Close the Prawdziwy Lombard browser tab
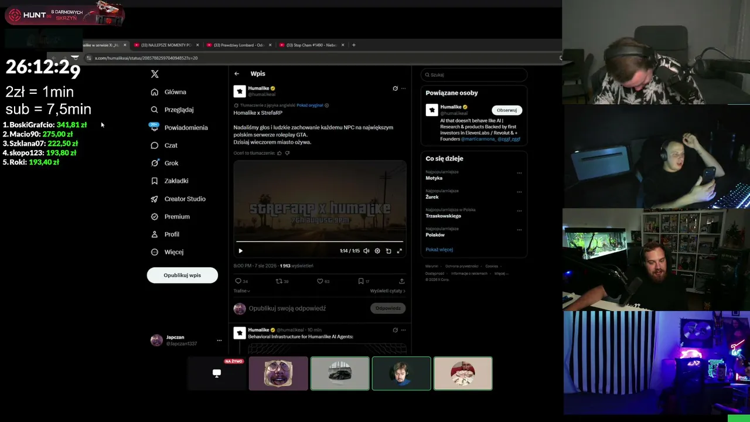 [270, 45]
